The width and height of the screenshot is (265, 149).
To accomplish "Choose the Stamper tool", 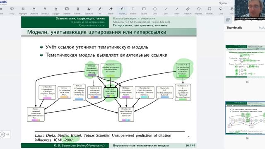I will [67, 11].
